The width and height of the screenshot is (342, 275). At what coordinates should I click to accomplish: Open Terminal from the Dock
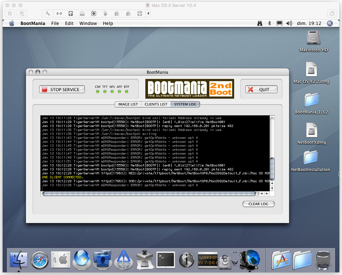click(166, 260)
